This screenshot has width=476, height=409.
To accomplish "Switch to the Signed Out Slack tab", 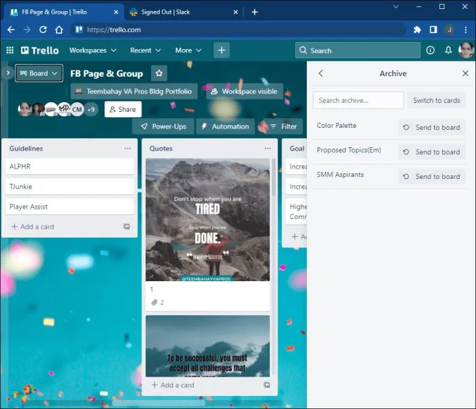I will (x=184, y=12).
